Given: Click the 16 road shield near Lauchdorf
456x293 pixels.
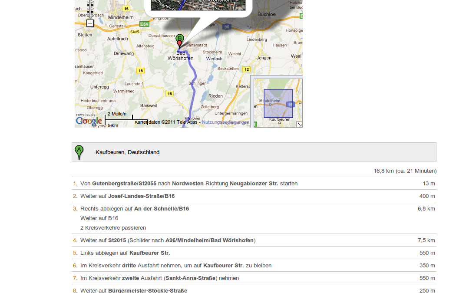Looking at the screenshot, I should [x=141, y=70].
